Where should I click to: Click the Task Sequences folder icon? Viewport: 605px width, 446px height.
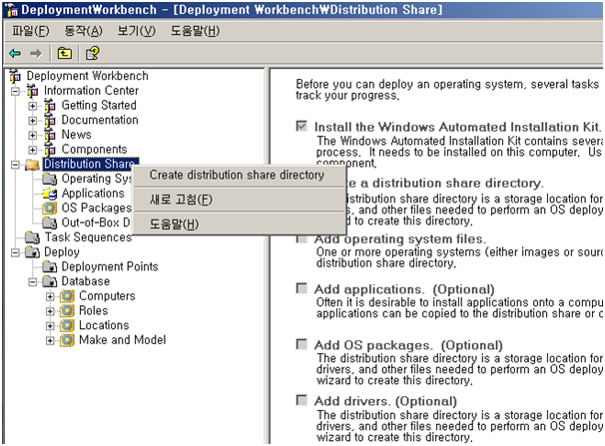(x=32, y=237)
